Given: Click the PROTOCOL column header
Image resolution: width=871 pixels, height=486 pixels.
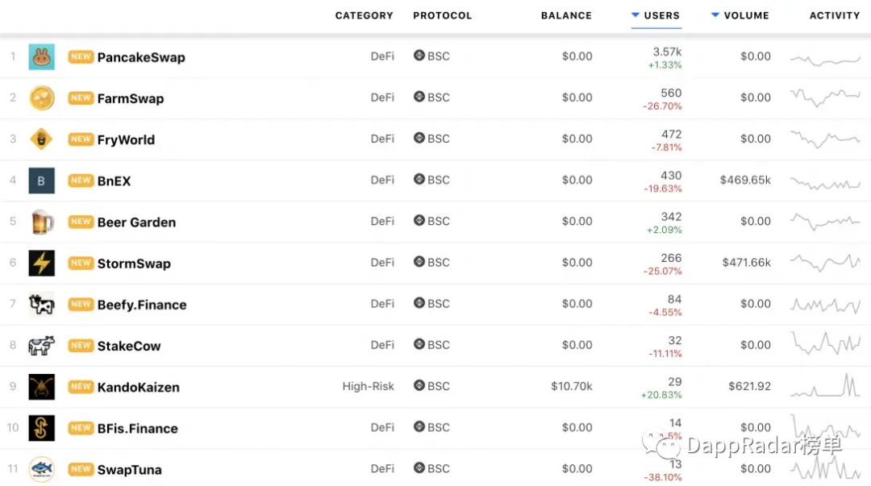Looking at the screenshot, I should coord(442,15).
